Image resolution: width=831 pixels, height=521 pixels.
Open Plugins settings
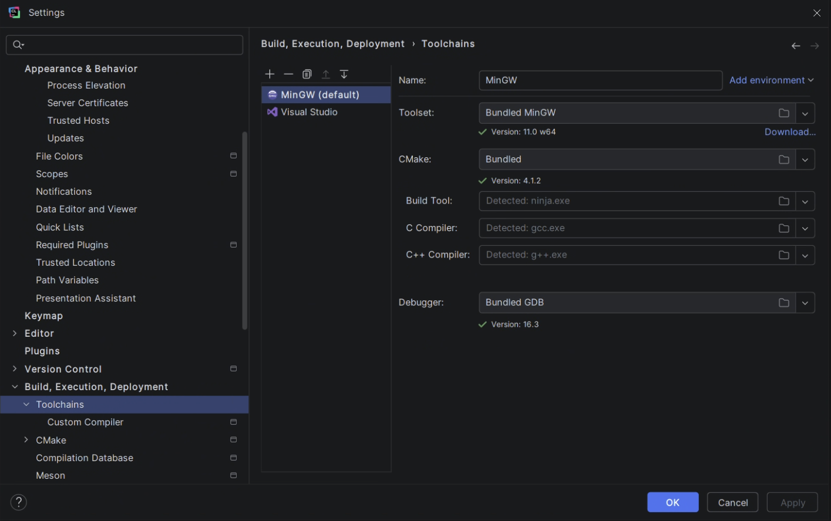point(42,351)
